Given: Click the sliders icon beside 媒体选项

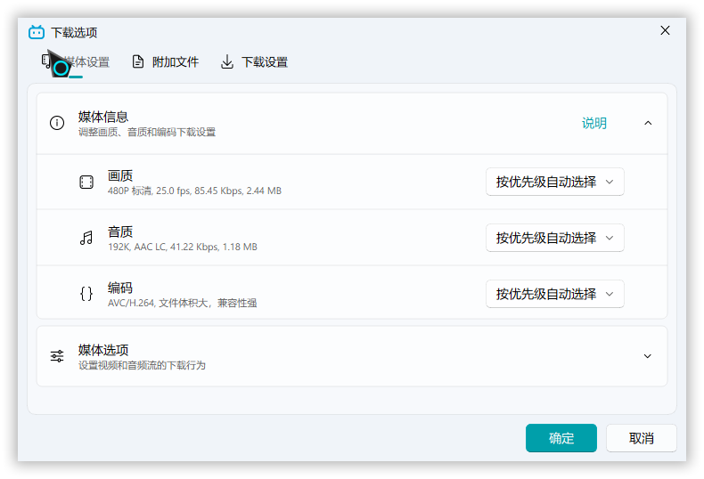Looking at the screenshot, I should tap(57, 356).
